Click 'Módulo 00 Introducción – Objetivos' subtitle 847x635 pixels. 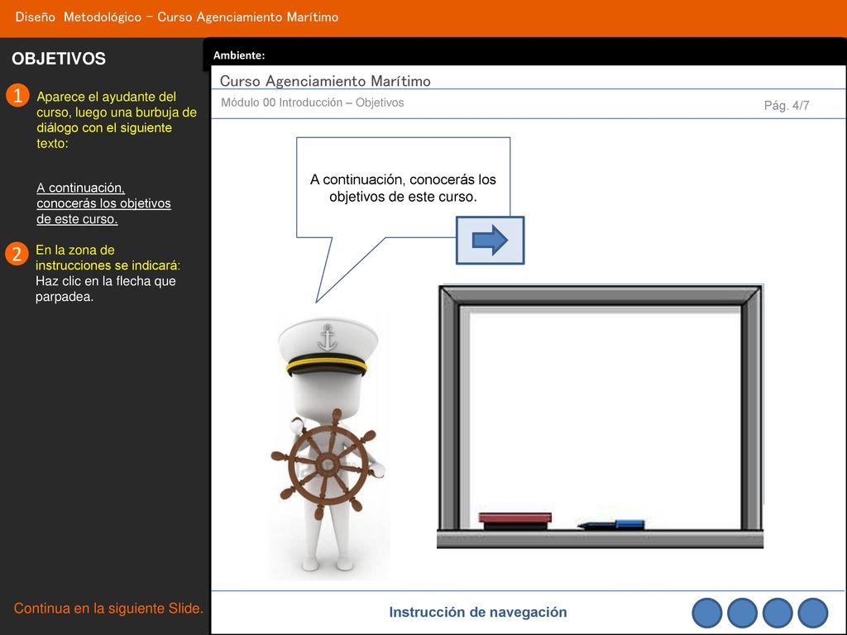pos(312,103)
